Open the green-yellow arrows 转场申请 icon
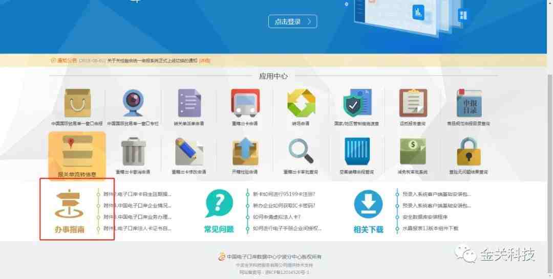This screenshot has height=279, width=553. tap(301, 104)
